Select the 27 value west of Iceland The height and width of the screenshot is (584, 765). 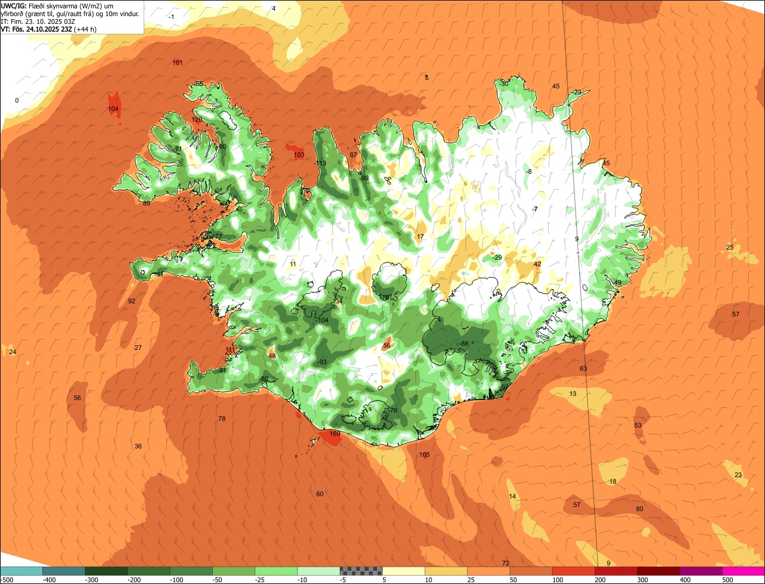[138, 348]
